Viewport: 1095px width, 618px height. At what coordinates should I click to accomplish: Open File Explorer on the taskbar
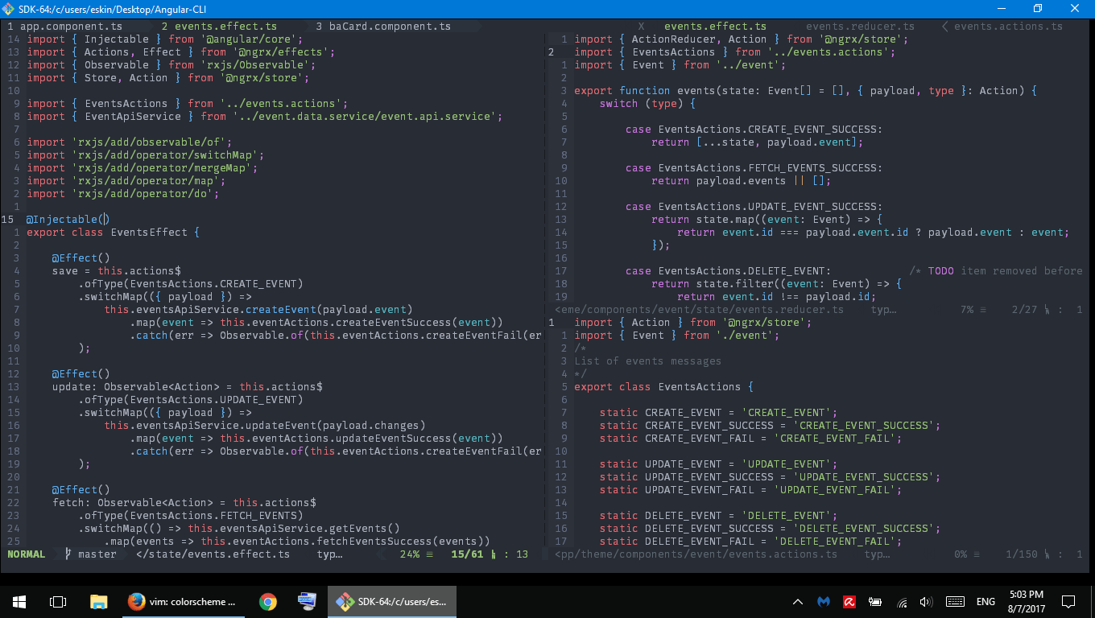(98, 601)
